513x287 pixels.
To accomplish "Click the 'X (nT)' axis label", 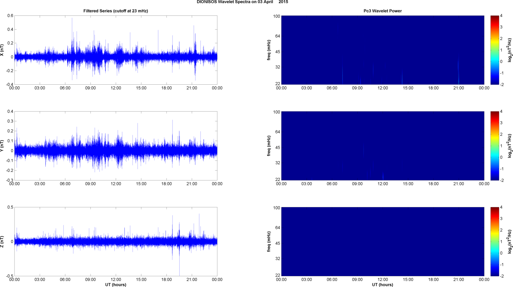I will pos(2,50).
